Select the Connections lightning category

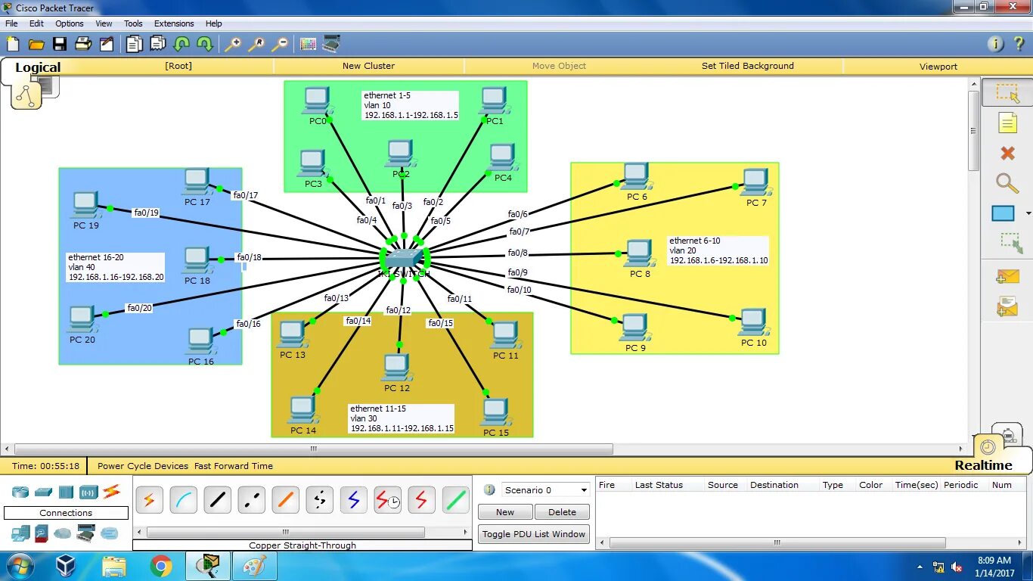pos(112,492)
